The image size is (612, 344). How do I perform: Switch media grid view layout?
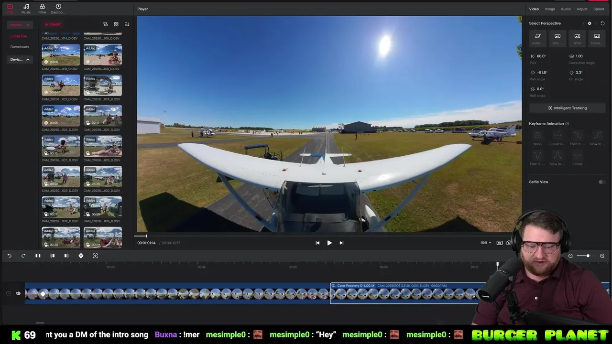(116, 24)
